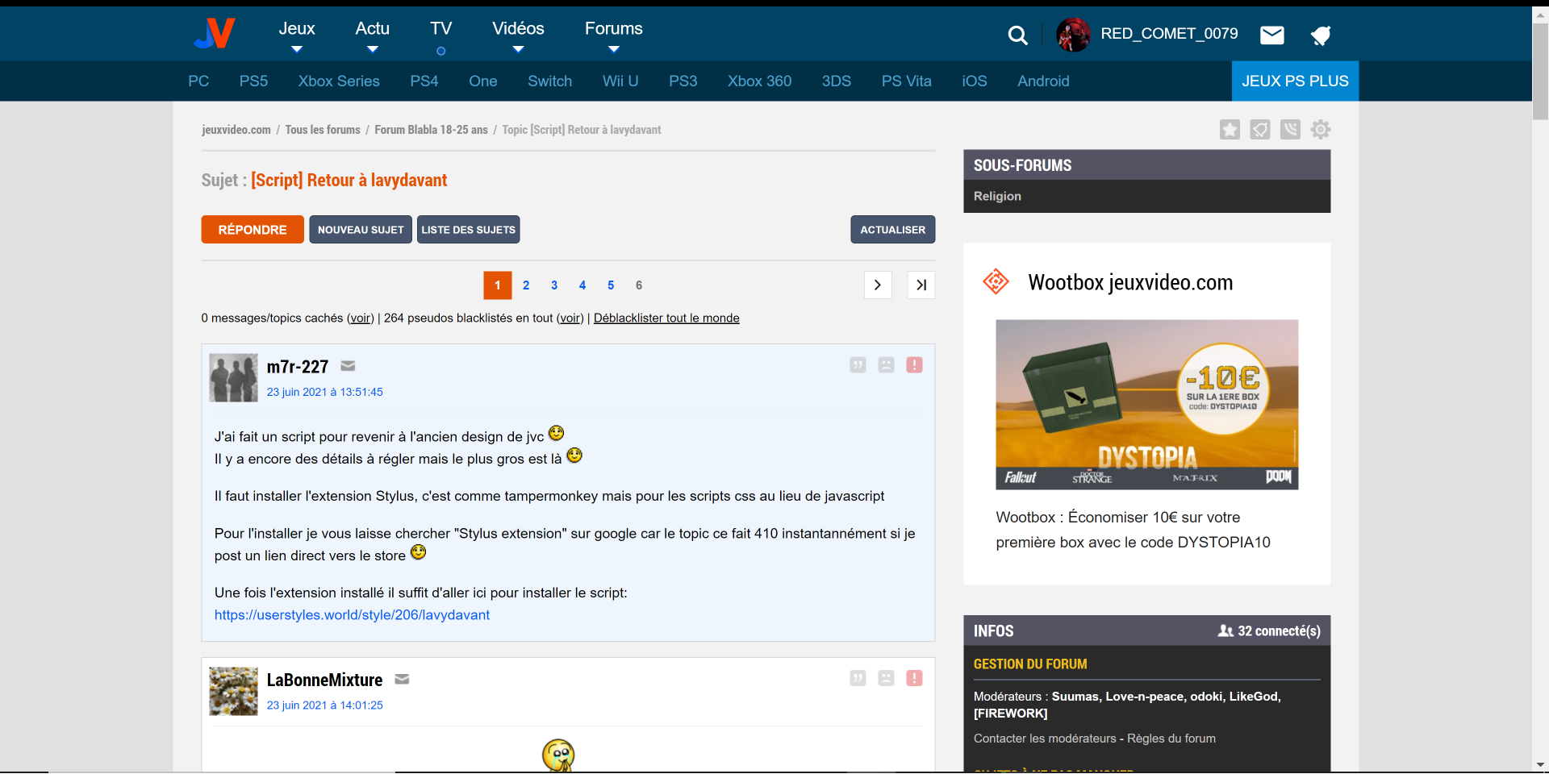
Task: Click the connected users icon in INFOS
Action: 1225,630
